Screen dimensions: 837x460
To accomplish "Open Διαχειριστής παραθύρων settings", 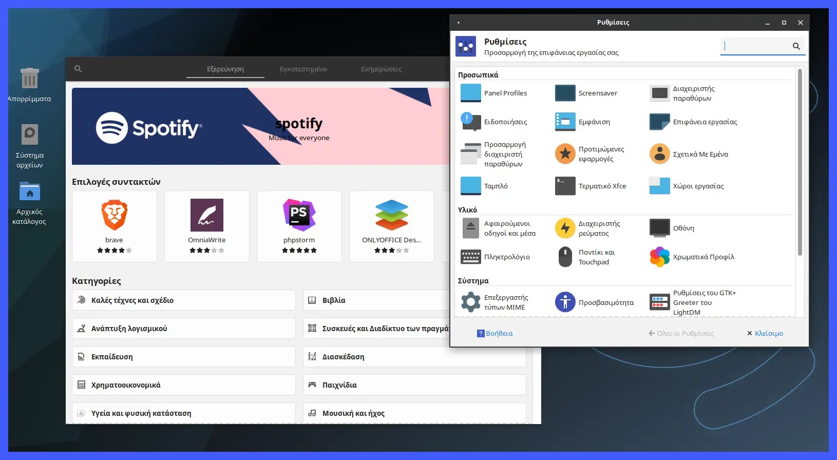I will point(683,93).
